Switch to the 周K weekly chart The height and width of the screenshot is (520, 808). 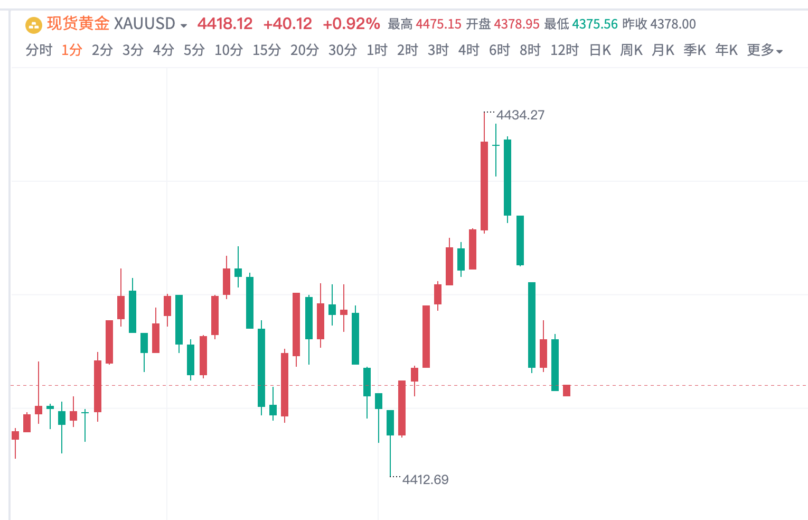631,50
